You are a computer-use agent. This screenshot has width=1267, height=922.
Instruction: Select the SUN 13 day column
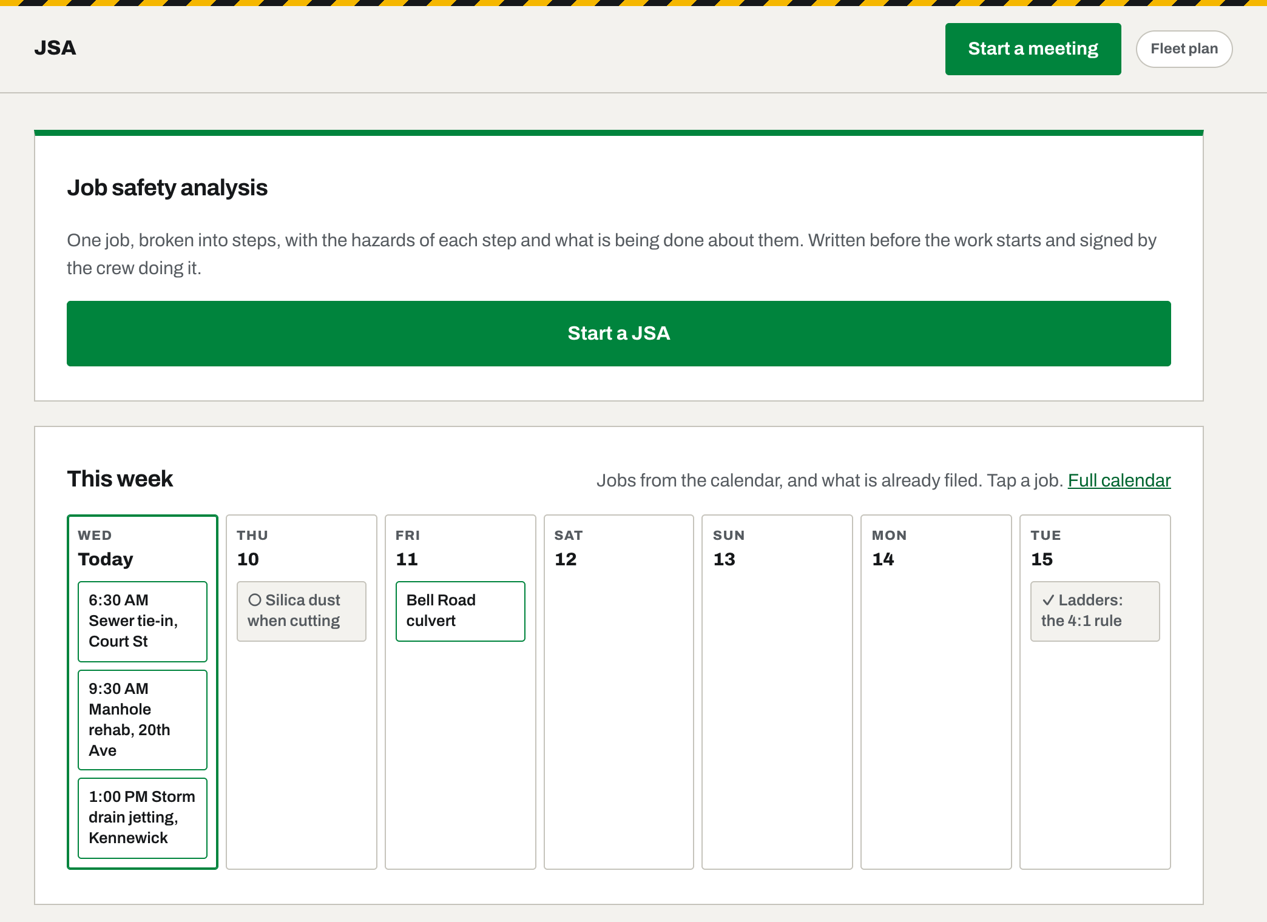(x=777, y=692)
